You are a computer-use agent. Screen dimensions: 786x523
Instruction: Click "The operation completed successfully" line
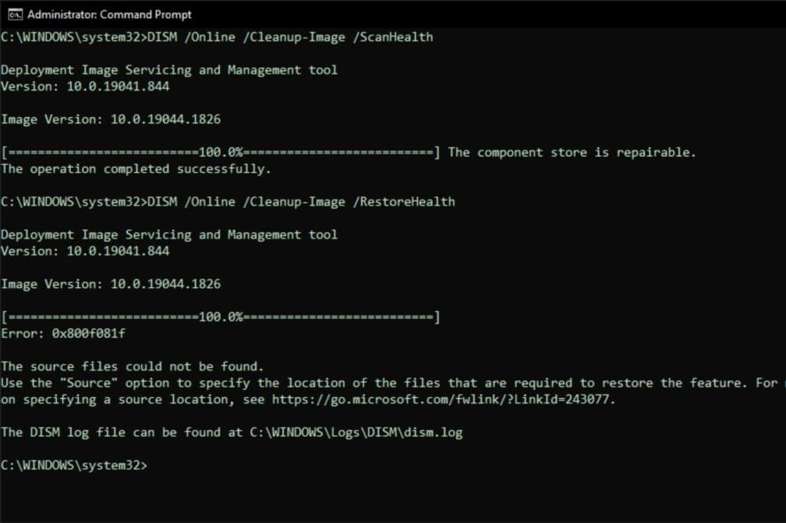click(x=136, y=168)
